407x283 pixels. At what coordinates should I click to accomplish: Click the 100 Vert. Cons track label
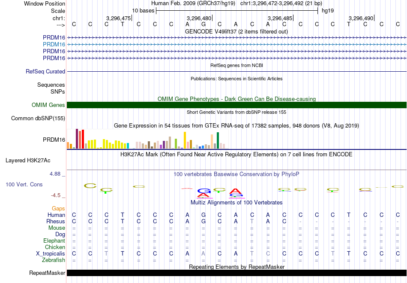click(24, 184)
